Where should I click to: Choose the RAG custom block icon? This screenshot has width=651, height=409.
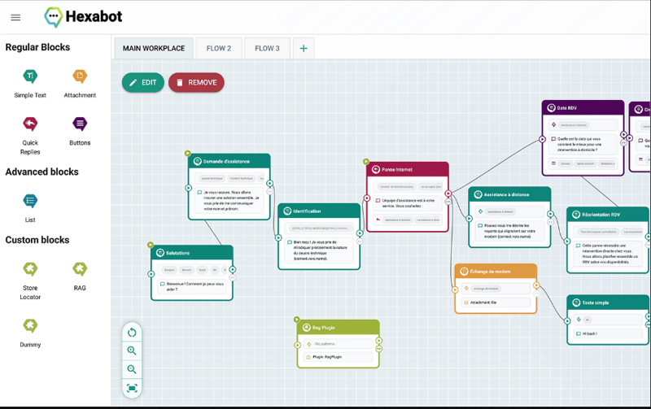tap(80, 269)
